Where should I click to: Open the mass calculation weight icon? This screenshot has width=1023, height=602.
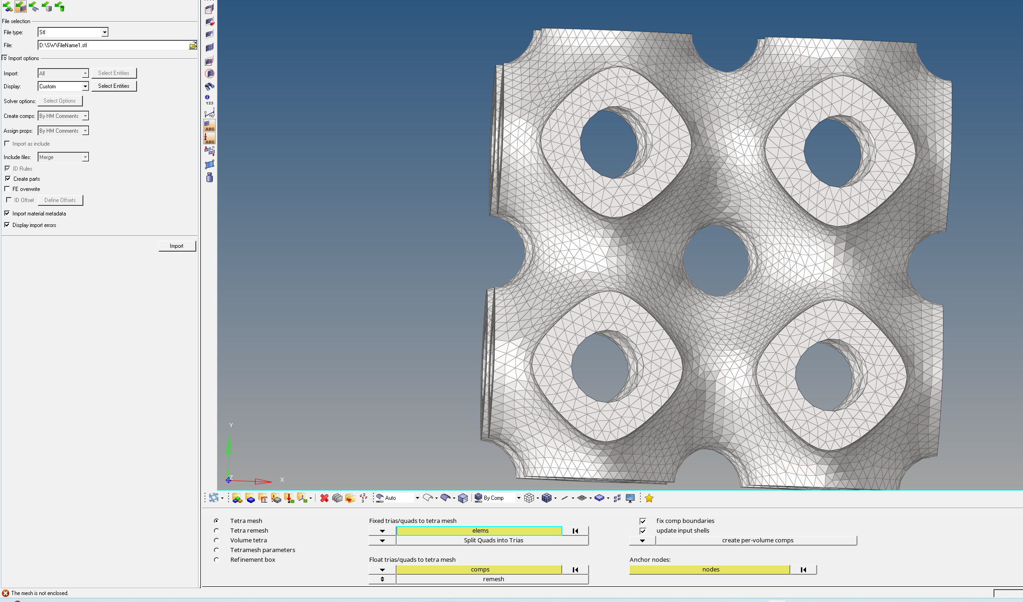pos(210,178)
